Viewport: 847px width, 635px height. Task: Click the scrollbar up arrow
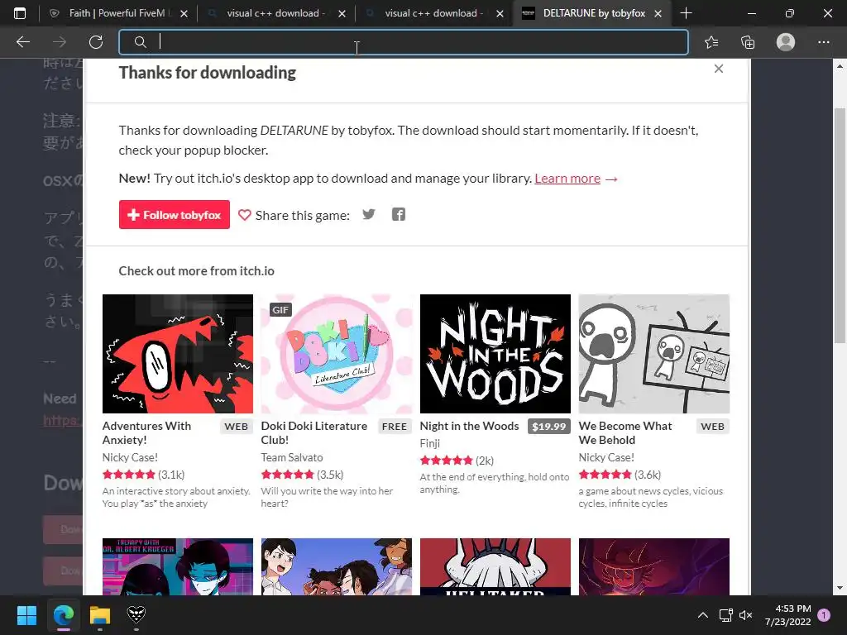click(840, 66)
